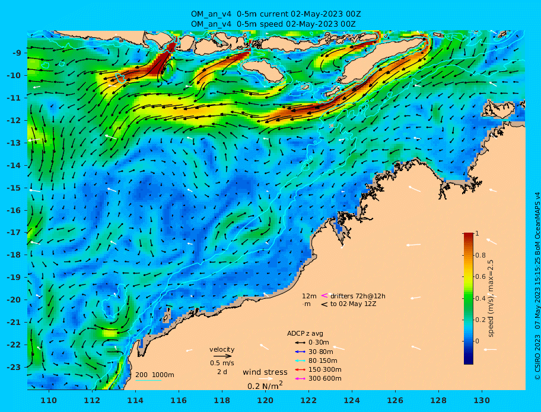Screen dimensions: 541x412
Task: Click the longitude label "130"
Action: pos(482,401)
